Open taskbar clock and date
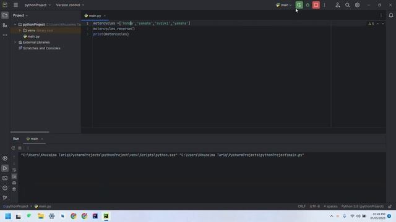Image resolution: width=396 pixels, height=222 pixels. tap(378, 216)
